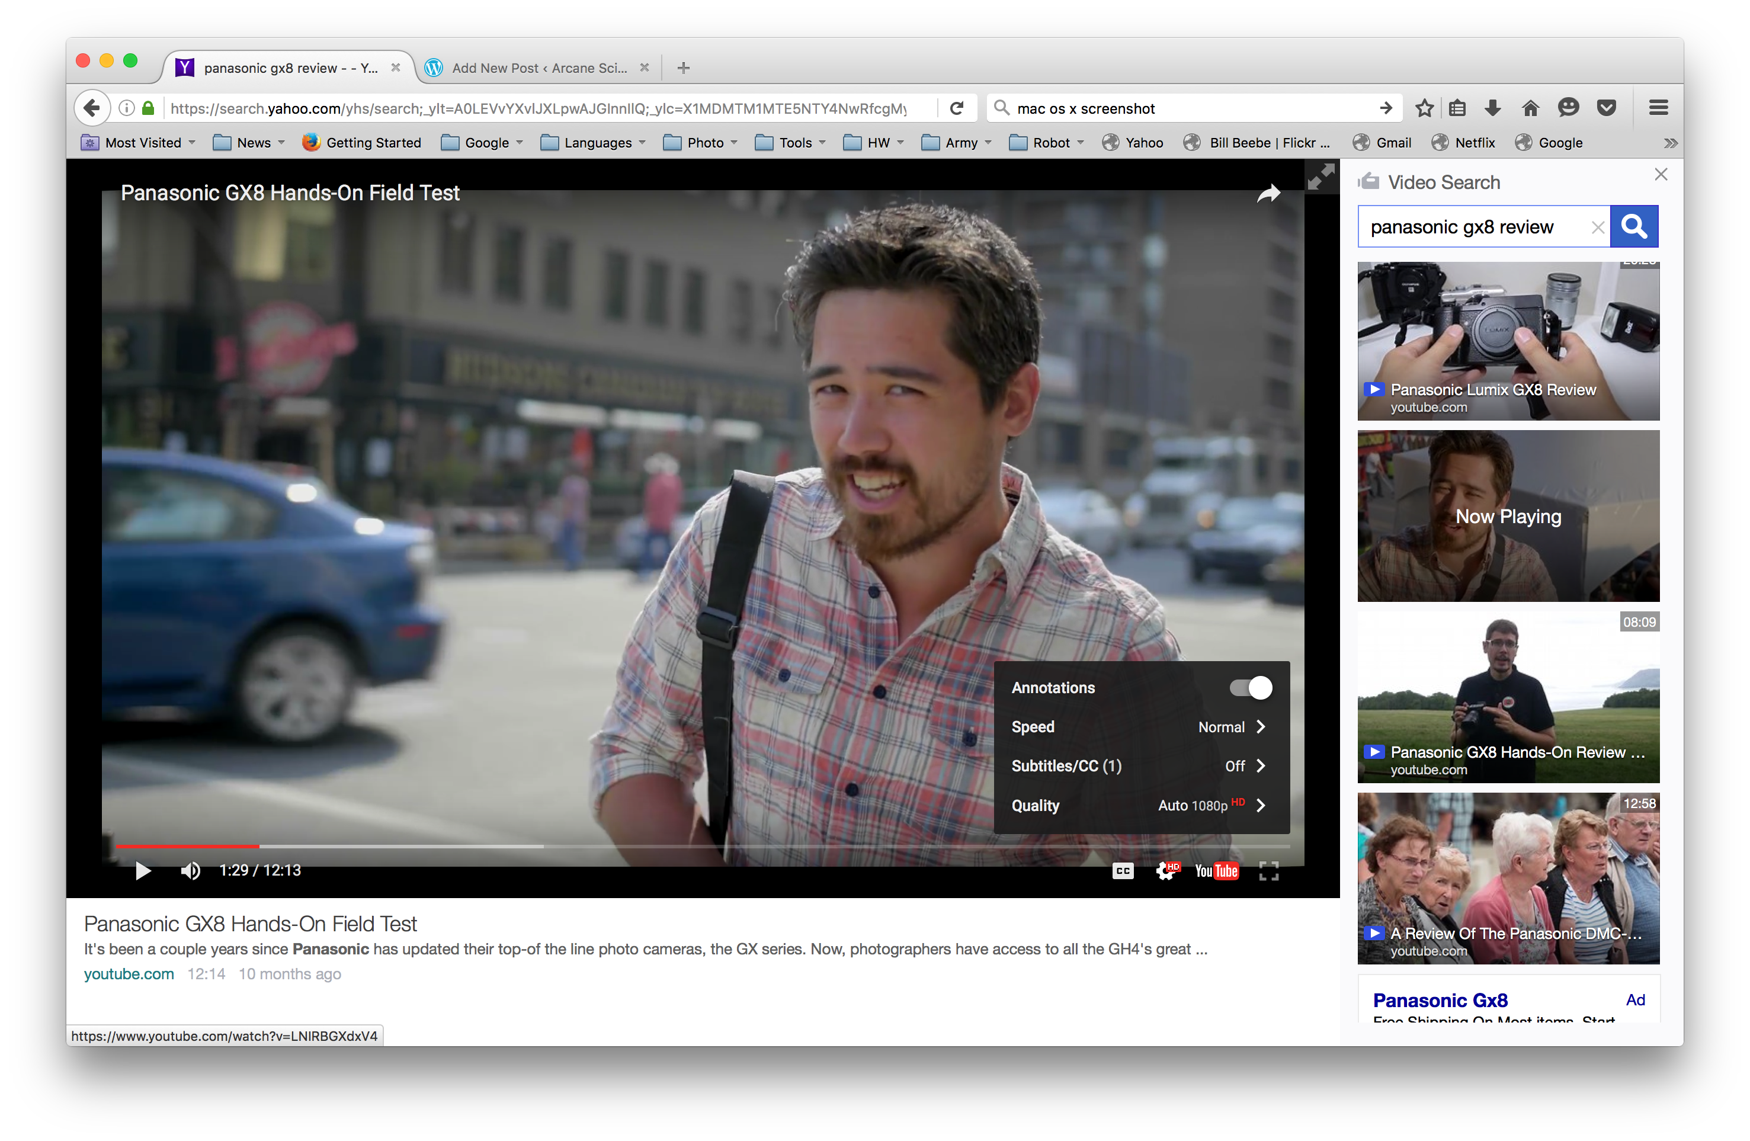Toggle closed captions CC button

(1123, 870)
